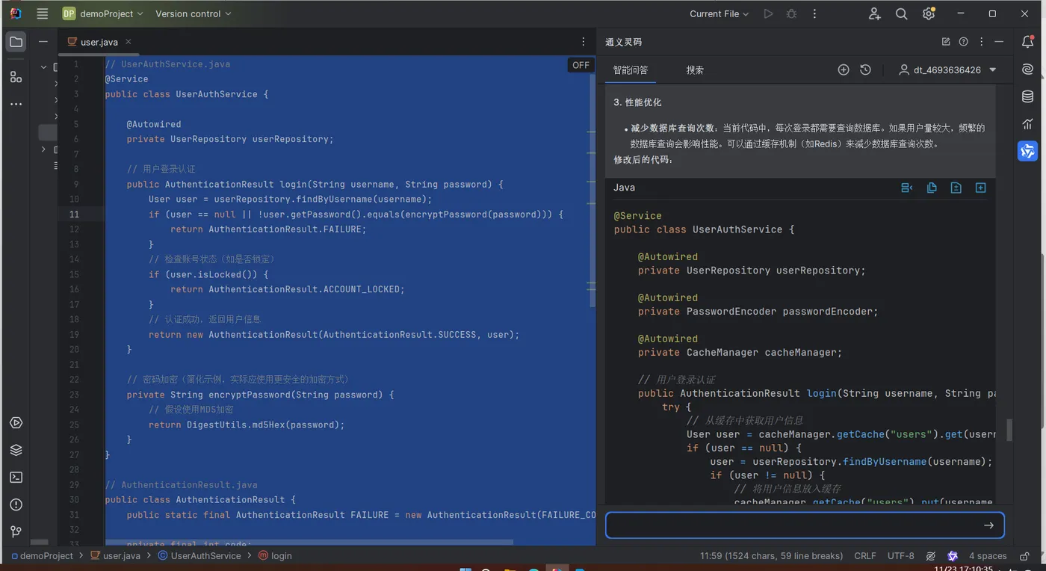Show more tool windows ellipsis in left sidebar

16,104
